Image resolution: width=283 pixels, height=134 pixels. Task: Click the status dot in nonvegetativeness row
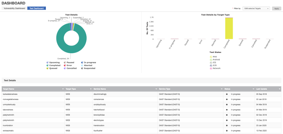227,99
